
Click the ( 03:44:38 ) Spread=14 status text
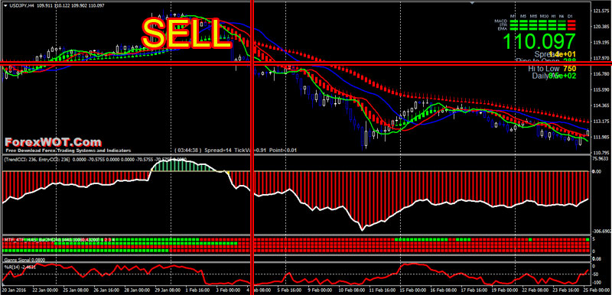click(203, 150)
